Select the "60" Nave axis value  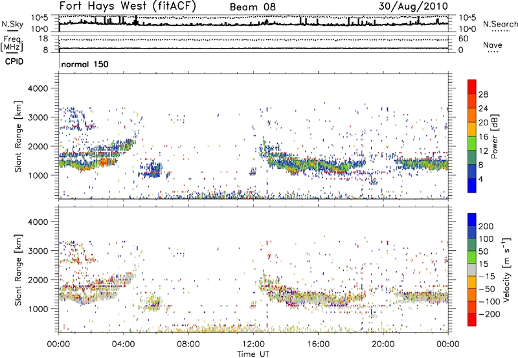pyautogui.click(x=463, y=39)
